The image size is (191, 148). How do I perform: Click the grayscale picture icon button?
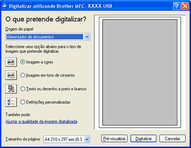click(x=11, y=75)
